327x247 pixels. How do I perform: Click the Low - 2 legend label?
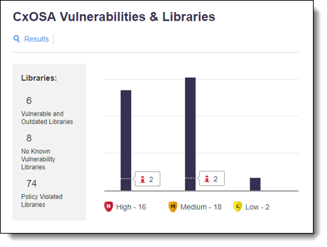point(257,207)
